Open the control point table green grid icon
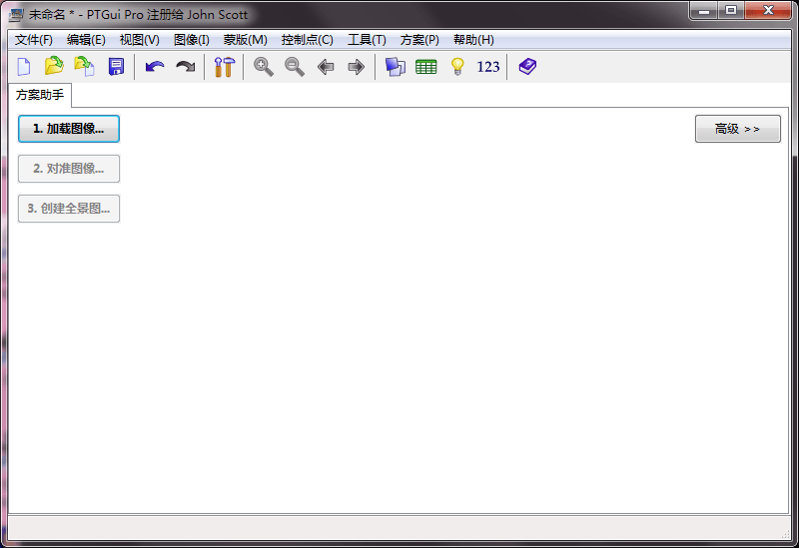Screen dimensions: 799x548 click(x=426, y=67)
